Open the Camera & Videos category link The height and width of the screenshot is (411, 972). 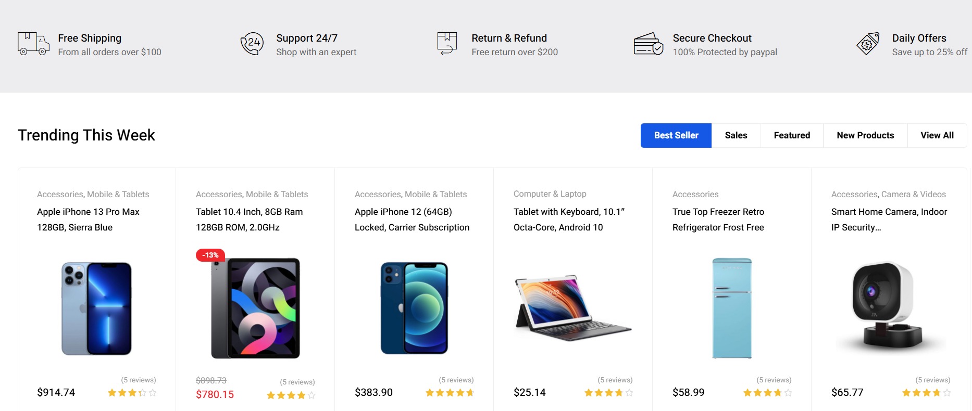click(x=914, y=194)
